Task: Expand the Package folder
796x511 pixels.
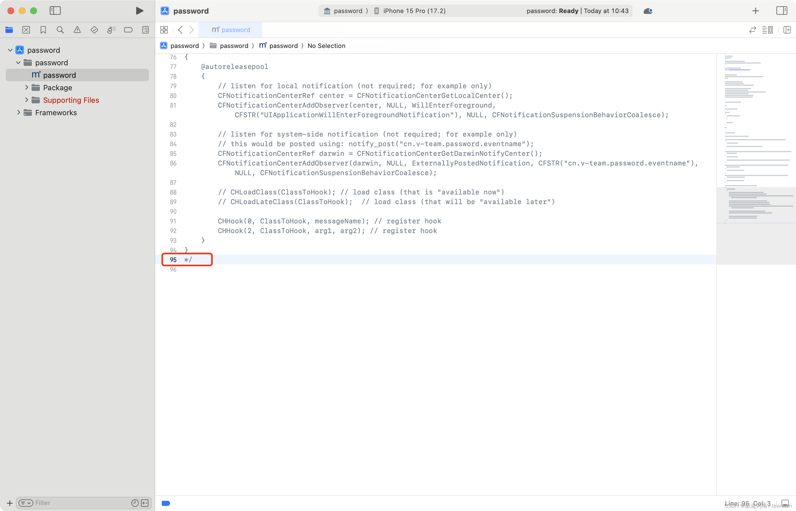Action: 26,87
